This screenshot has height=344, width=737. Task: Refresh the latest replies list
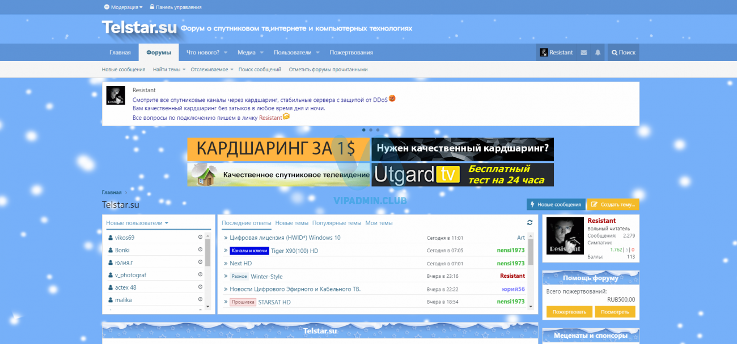pos(530,223)
